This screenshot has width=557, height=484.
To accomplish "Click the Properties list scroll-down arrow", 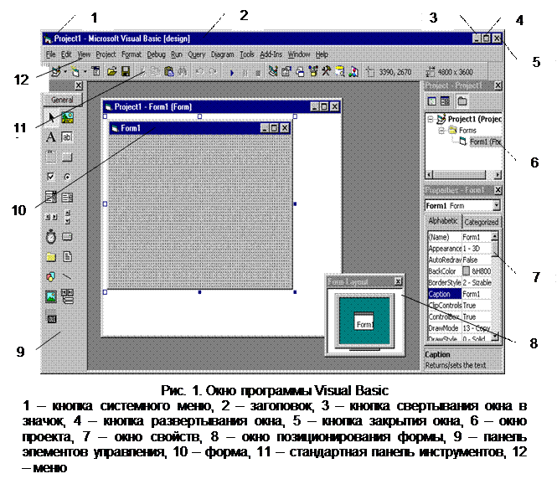I will [x=495, y=337].
